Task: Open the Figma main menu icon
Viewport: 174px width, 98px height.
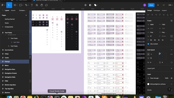Action: pyautogui.click(x=2, y=5)
